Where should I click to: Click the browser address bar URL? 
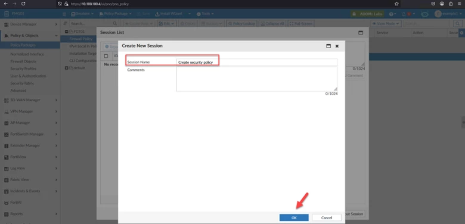point(101,4)
